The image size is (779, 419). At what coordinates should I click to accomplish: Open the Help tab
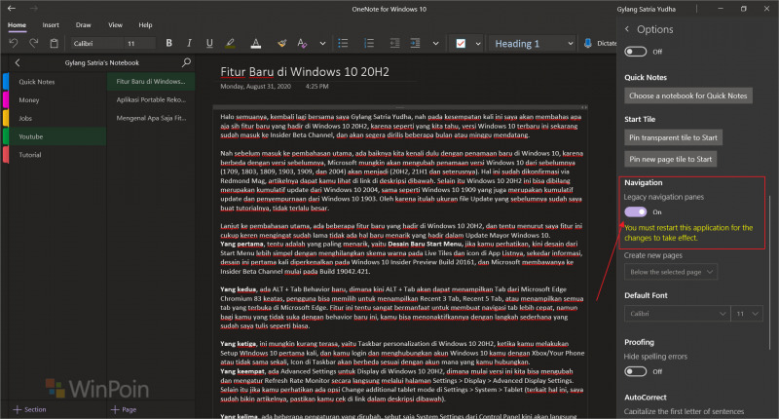[145, 25]
